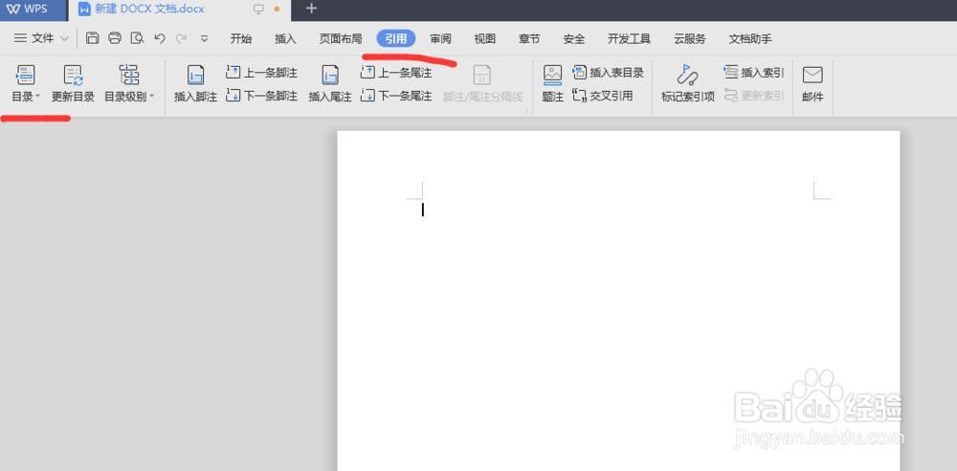The width and height of the screenshot is (957, 471).
Task: Open the 章节 chapter tab
Action: coord(529,38)
